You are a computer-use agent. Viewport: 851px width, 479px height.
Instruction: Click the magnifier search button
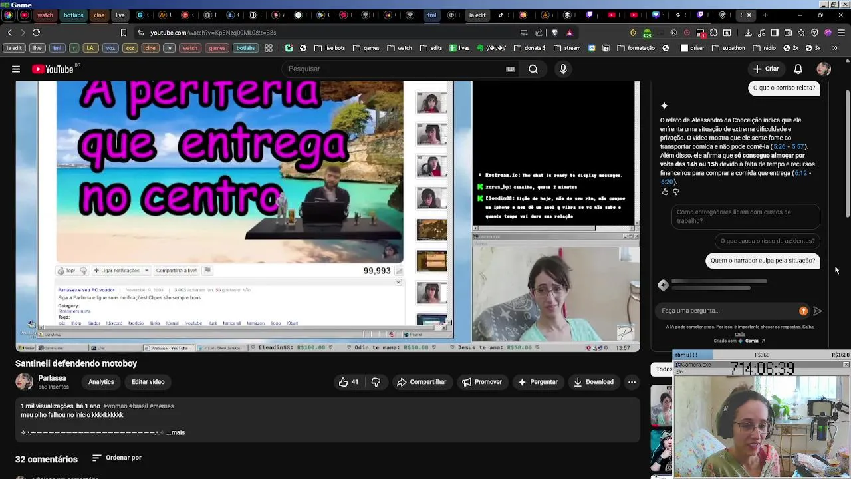(533, 69)
